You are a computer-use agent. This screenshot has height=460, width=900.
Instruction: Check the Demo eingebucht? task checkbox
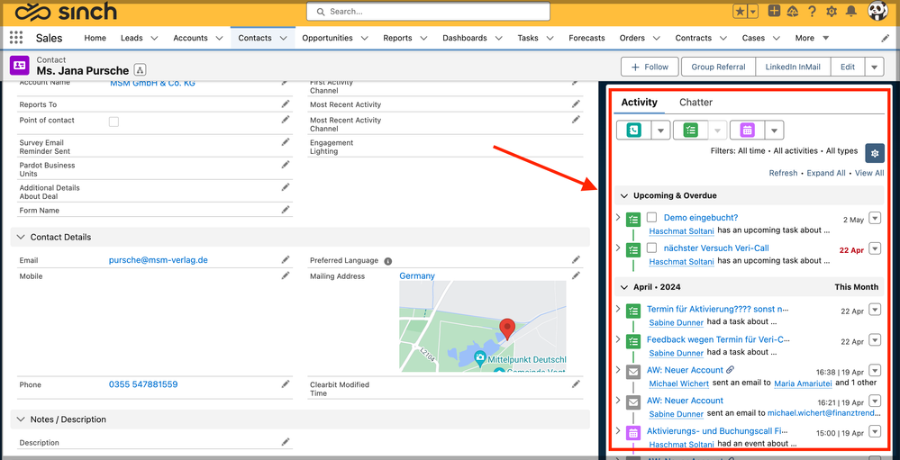pyautogui.click(x=651, y=217)
